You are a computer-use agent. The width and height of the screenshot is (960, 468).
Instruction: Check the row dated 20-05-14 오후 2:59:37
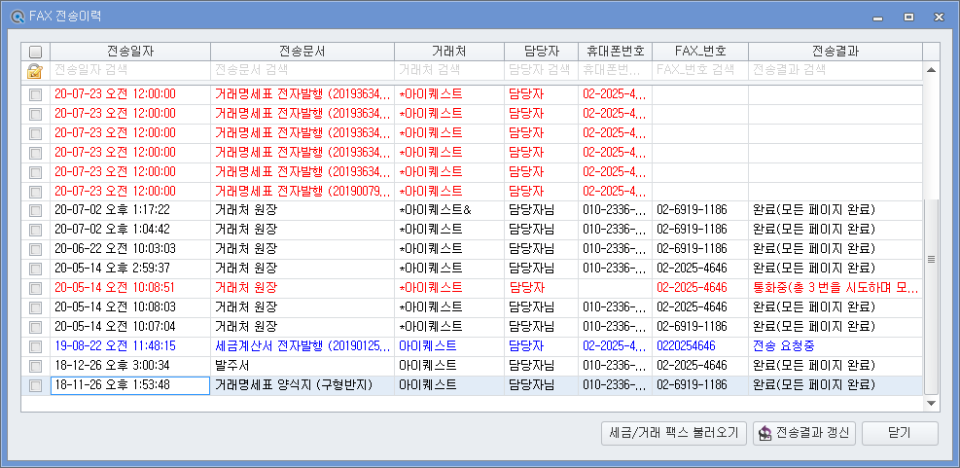tap(36, 269)
